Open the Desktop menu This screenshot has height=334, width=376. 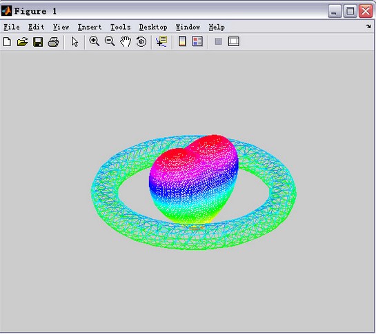[153, 27]
